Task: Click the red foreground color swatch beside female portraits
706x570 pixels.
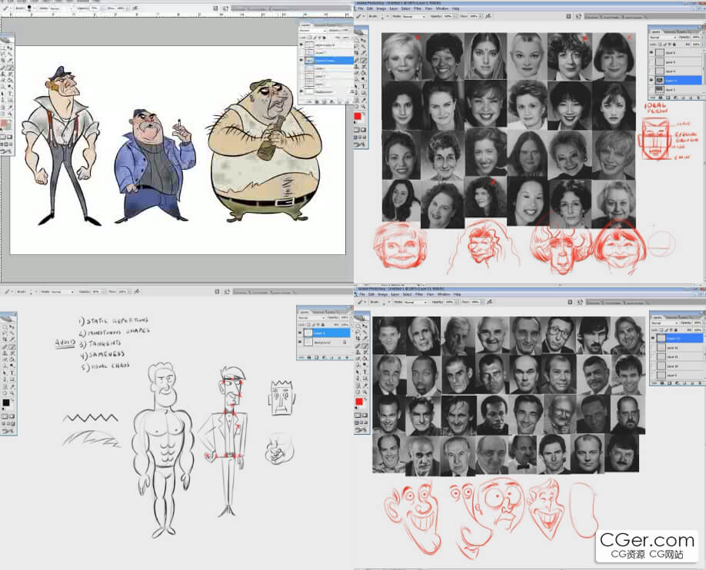Action: 358,117
